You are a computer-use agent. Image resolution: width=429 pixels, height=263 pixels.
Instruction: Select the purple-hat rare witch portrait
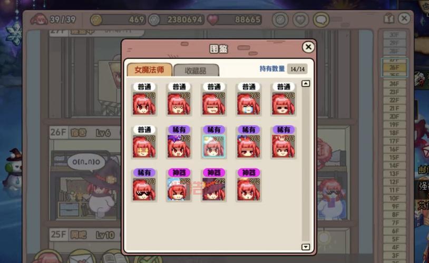click(x=179, y=146)
